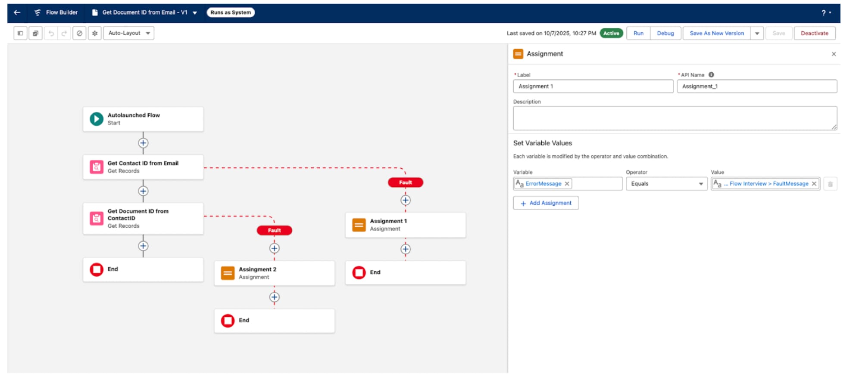Click the ErrorMessage variable pill
Screen dimensions: 862x377
pos(543,184)
